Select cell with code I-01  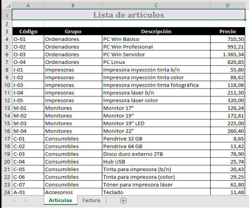pyautogui.click(x=28, y=70)
